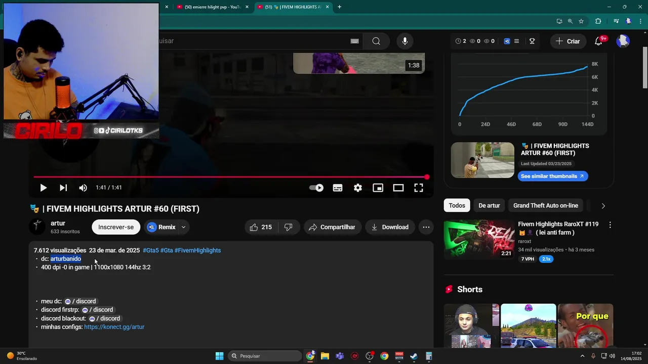Image resolution: width=648 pixels, height=364 pixels.
Task: Skip to next video
Action: coord(63,188)
